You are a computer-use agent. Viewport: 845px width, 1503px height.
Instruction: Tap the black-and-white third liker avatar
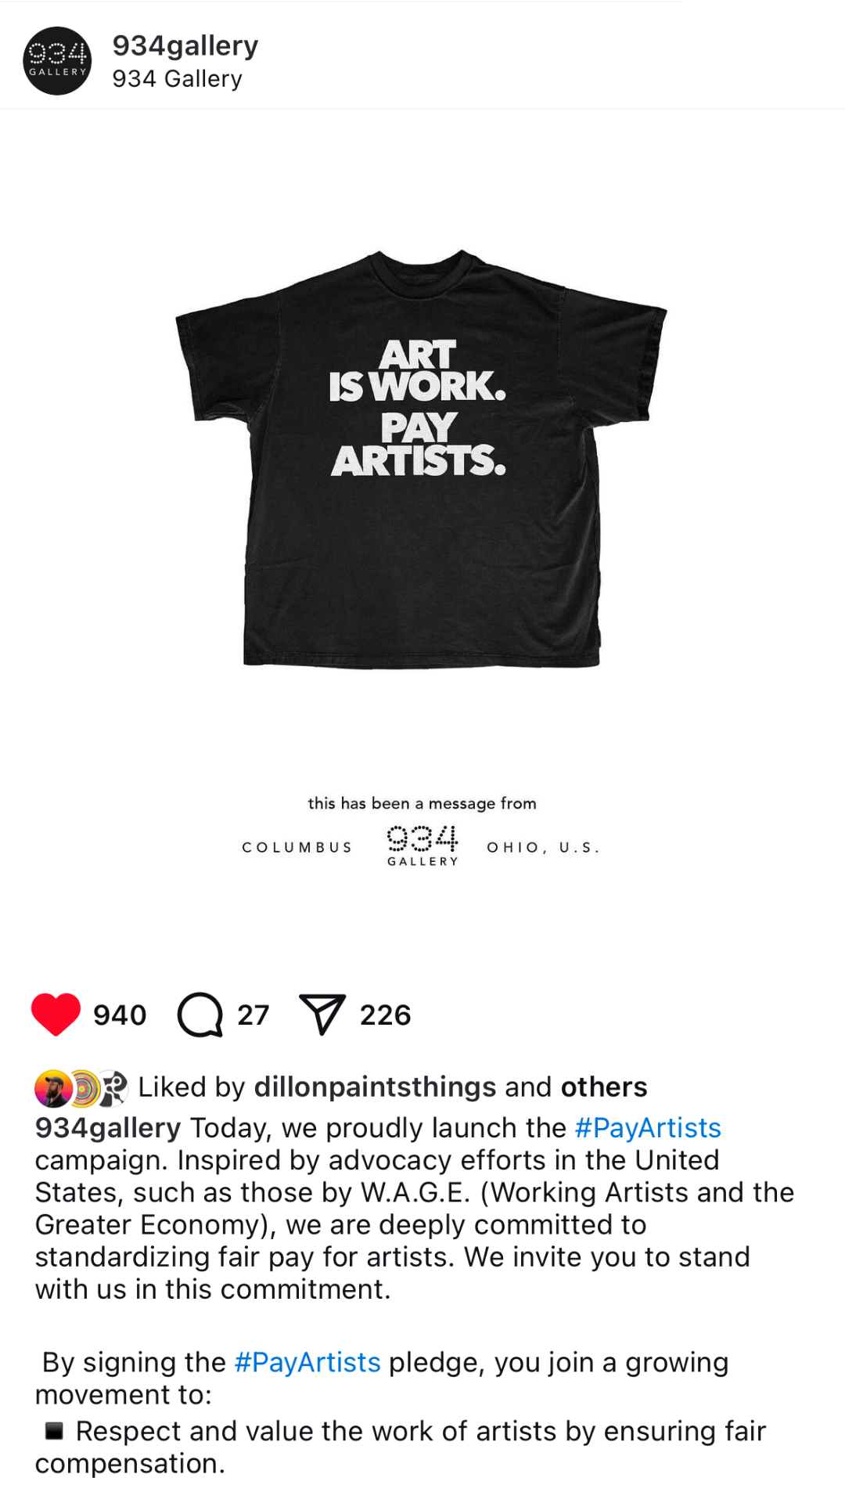[x=113, y=1088]
